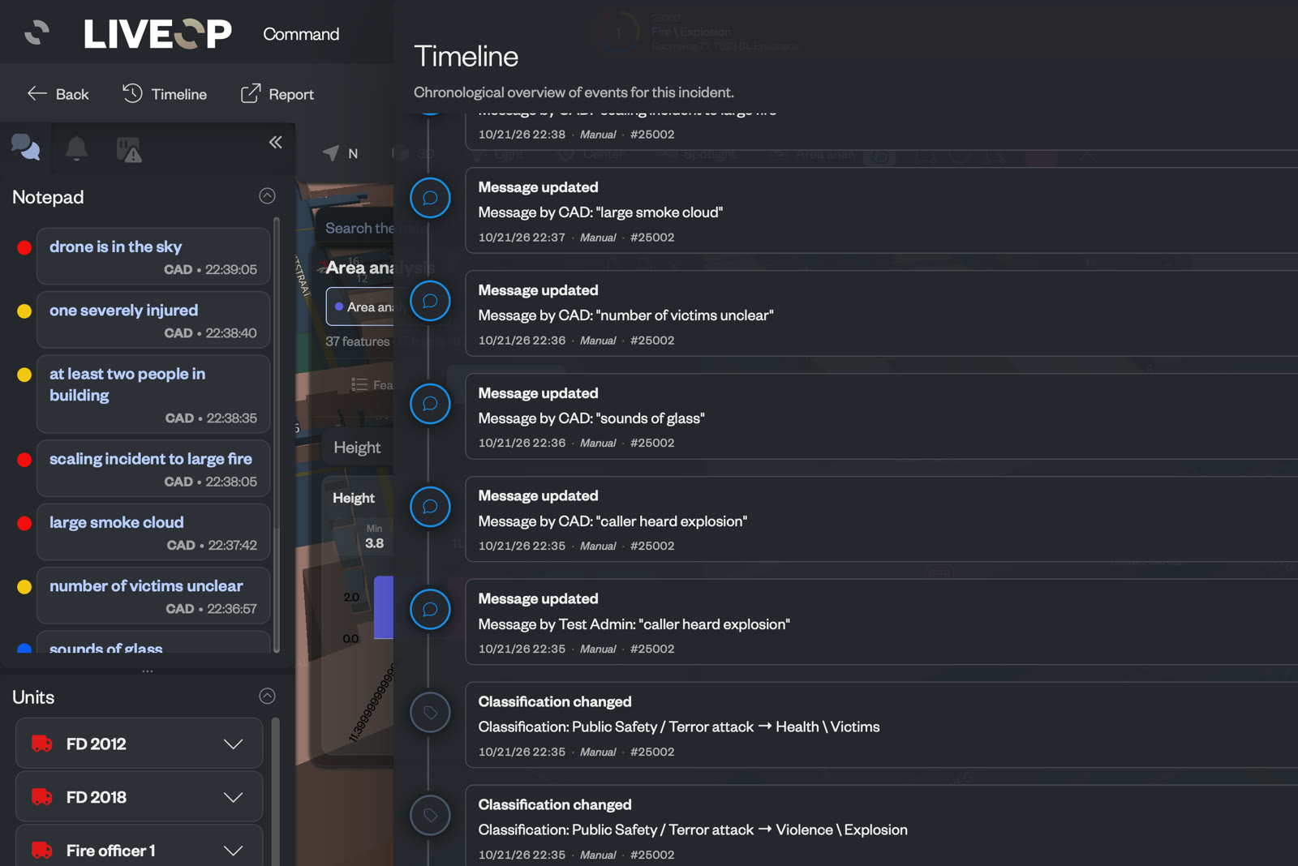This screenshot has width=1298, height=866.
Task: Open the 'sounds of glass' timeline entry
Action: click(881, 417)
